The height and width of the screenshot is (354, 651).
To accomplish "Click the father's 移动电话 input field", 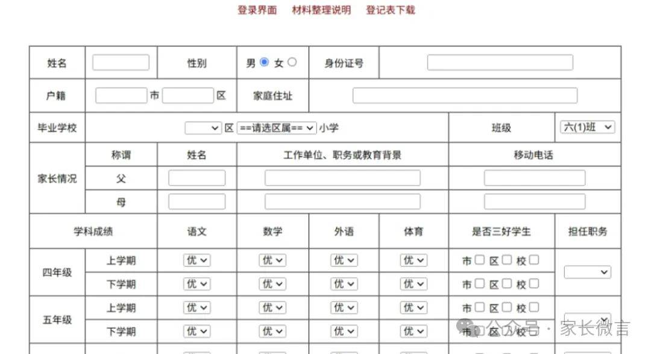I will pyautogui.click(x=534, y=178).
